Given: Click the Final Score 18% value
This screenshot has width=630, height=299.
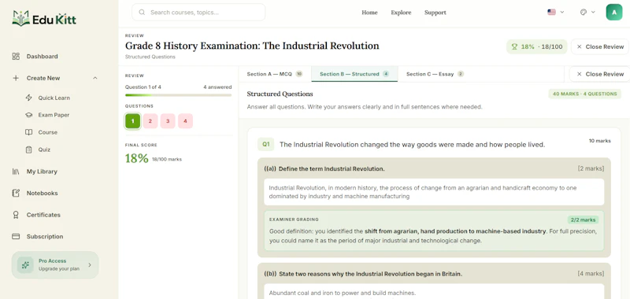Looking at the screenshot, I should tap(136, 158).
